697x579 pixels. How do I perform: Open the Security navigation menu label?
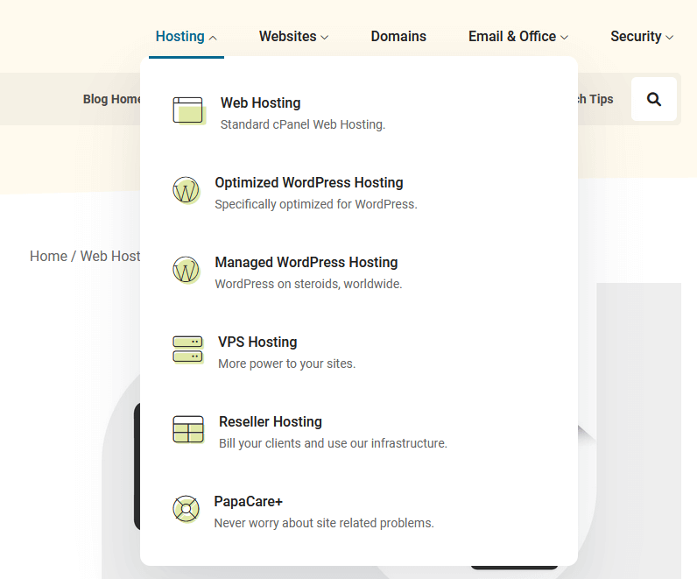point(636,37)
